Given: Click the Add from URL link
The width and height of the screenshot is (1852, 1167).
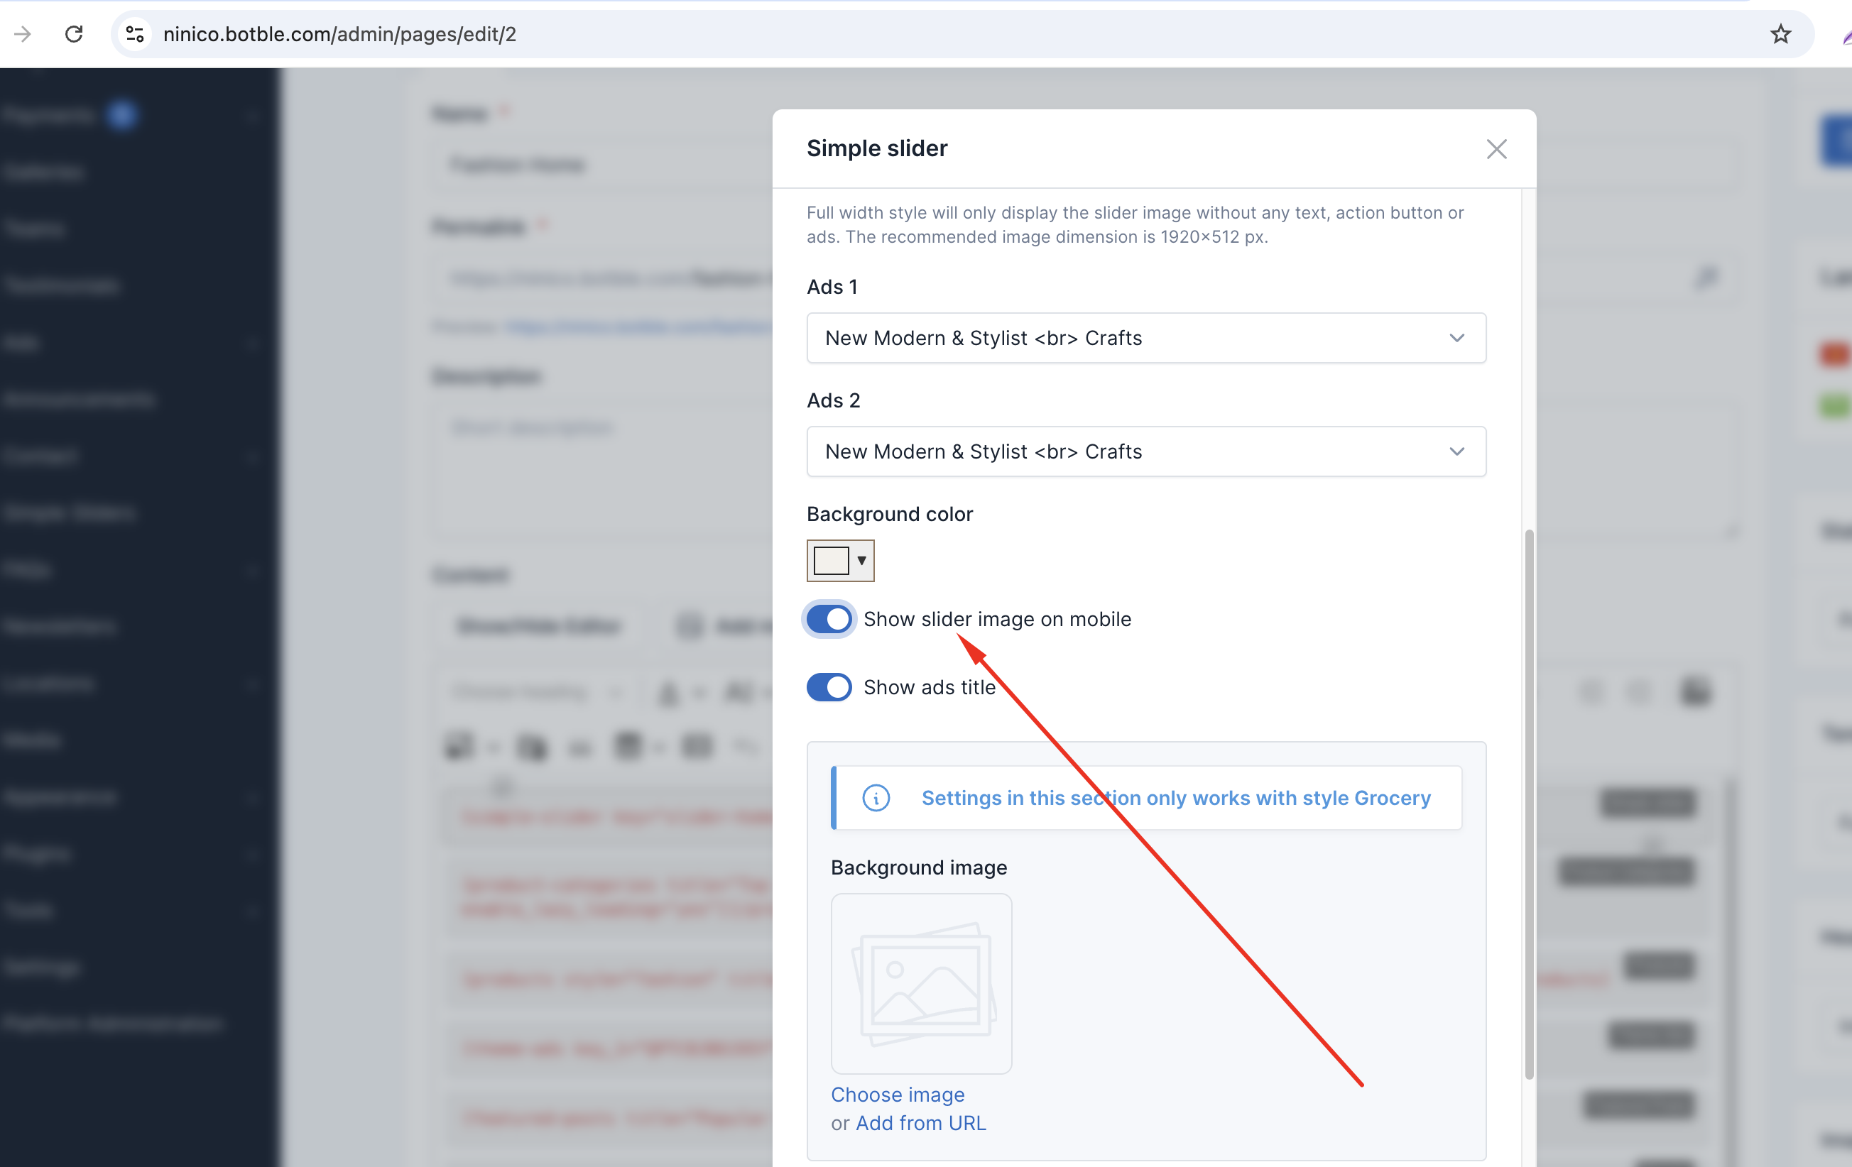Looking at the screenshot, I should [920, 1122].
